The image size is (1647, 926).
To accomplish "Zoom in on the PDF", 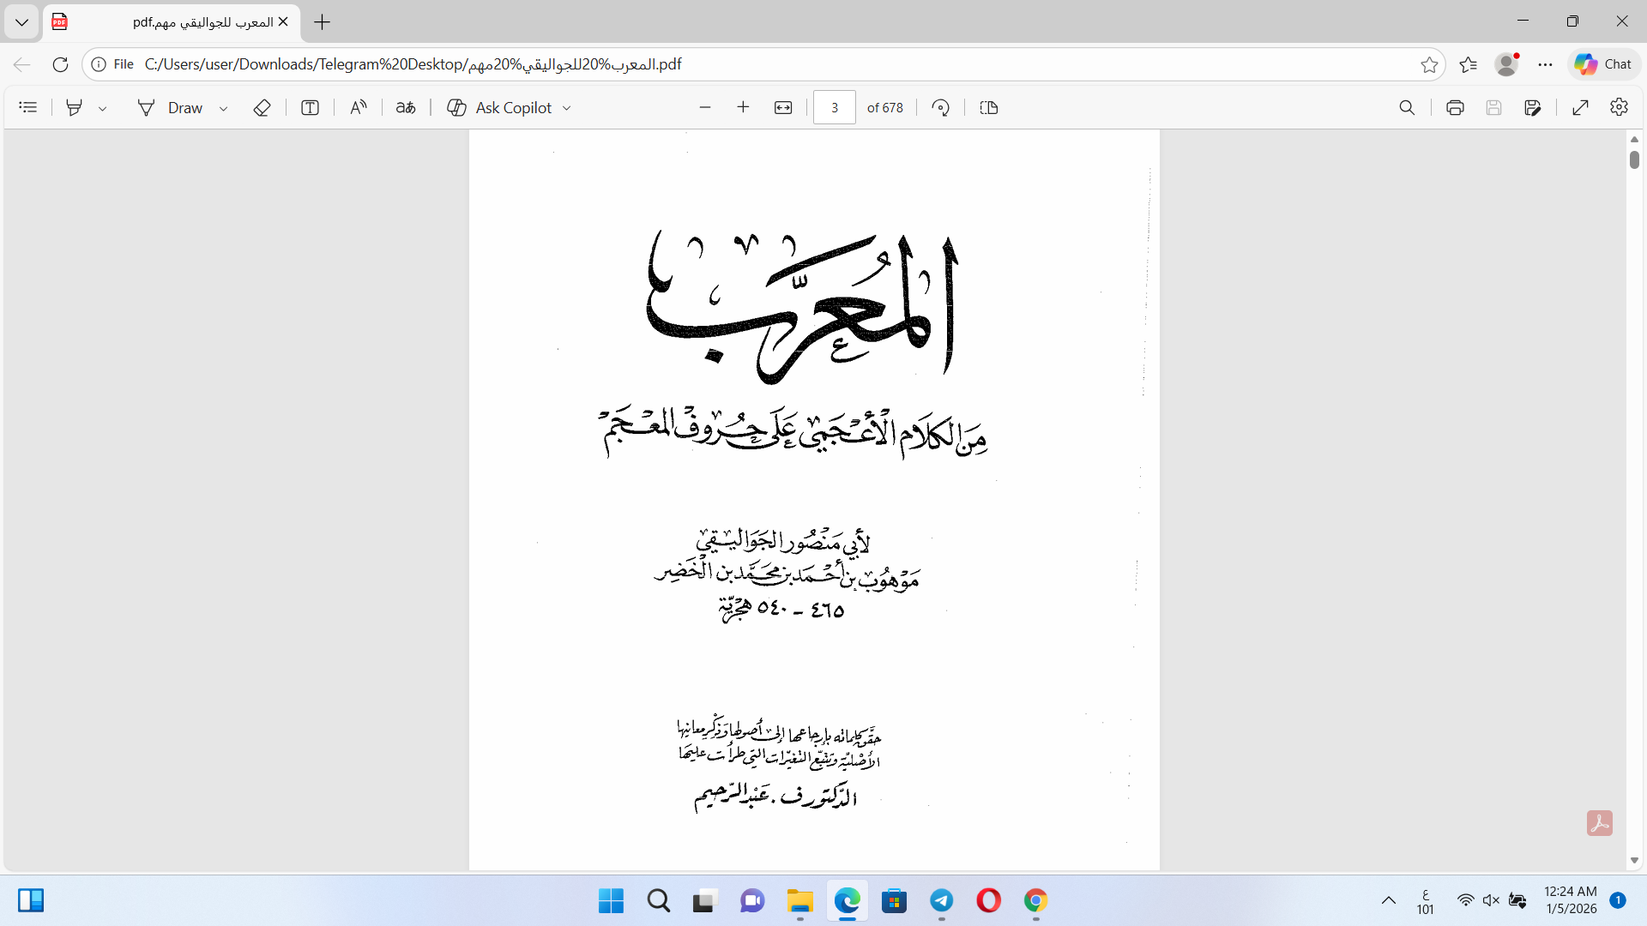I will pyautogui.click(x=743, y=107).
